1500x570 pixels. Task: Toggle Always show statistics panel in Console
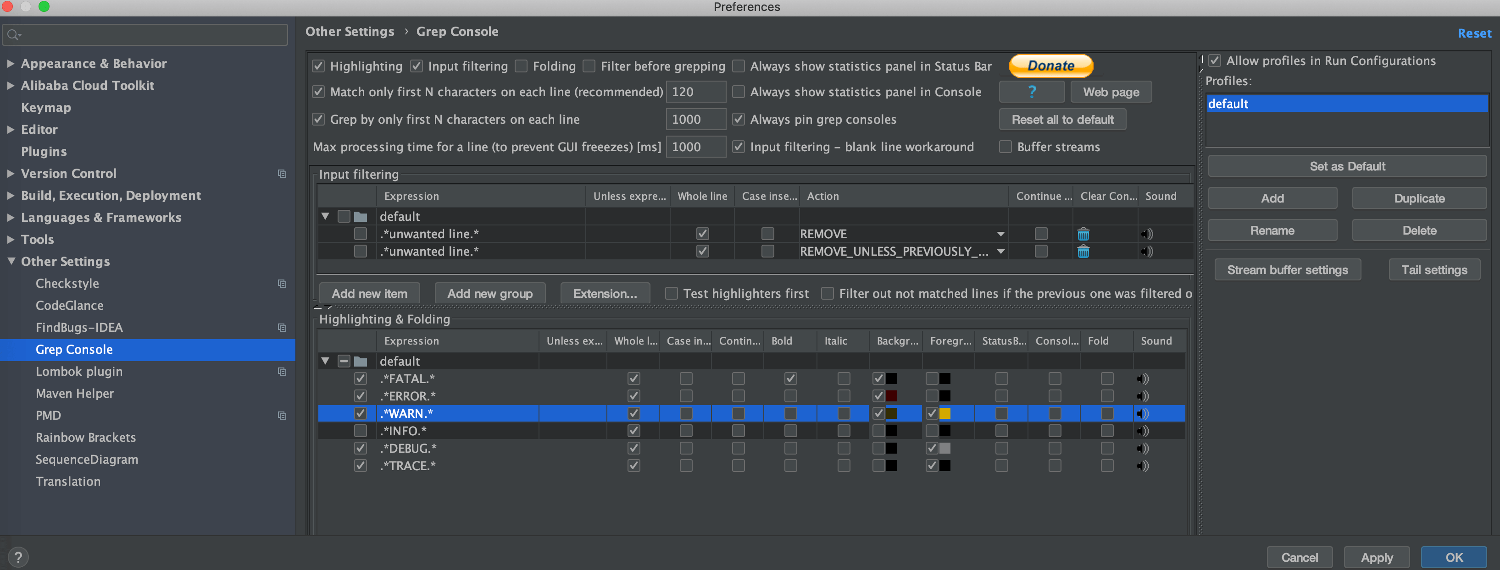tap(739, 91)
